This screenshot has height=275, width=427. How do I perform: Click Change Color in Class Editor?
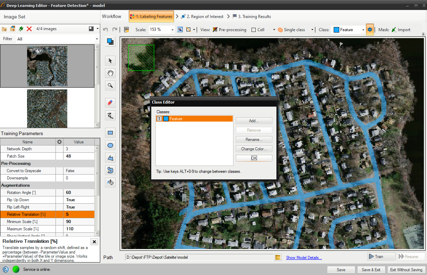[x=254, y=149]
